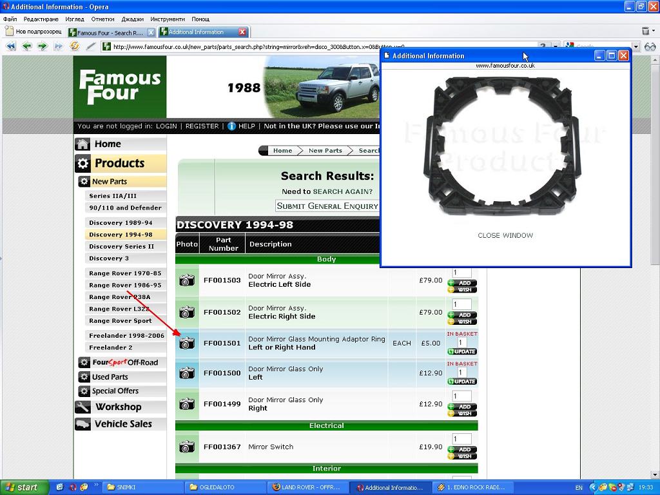This screenshot has height=495, width=660.
Task: Click Submit General Enquiry button
Action: [327, 206]
